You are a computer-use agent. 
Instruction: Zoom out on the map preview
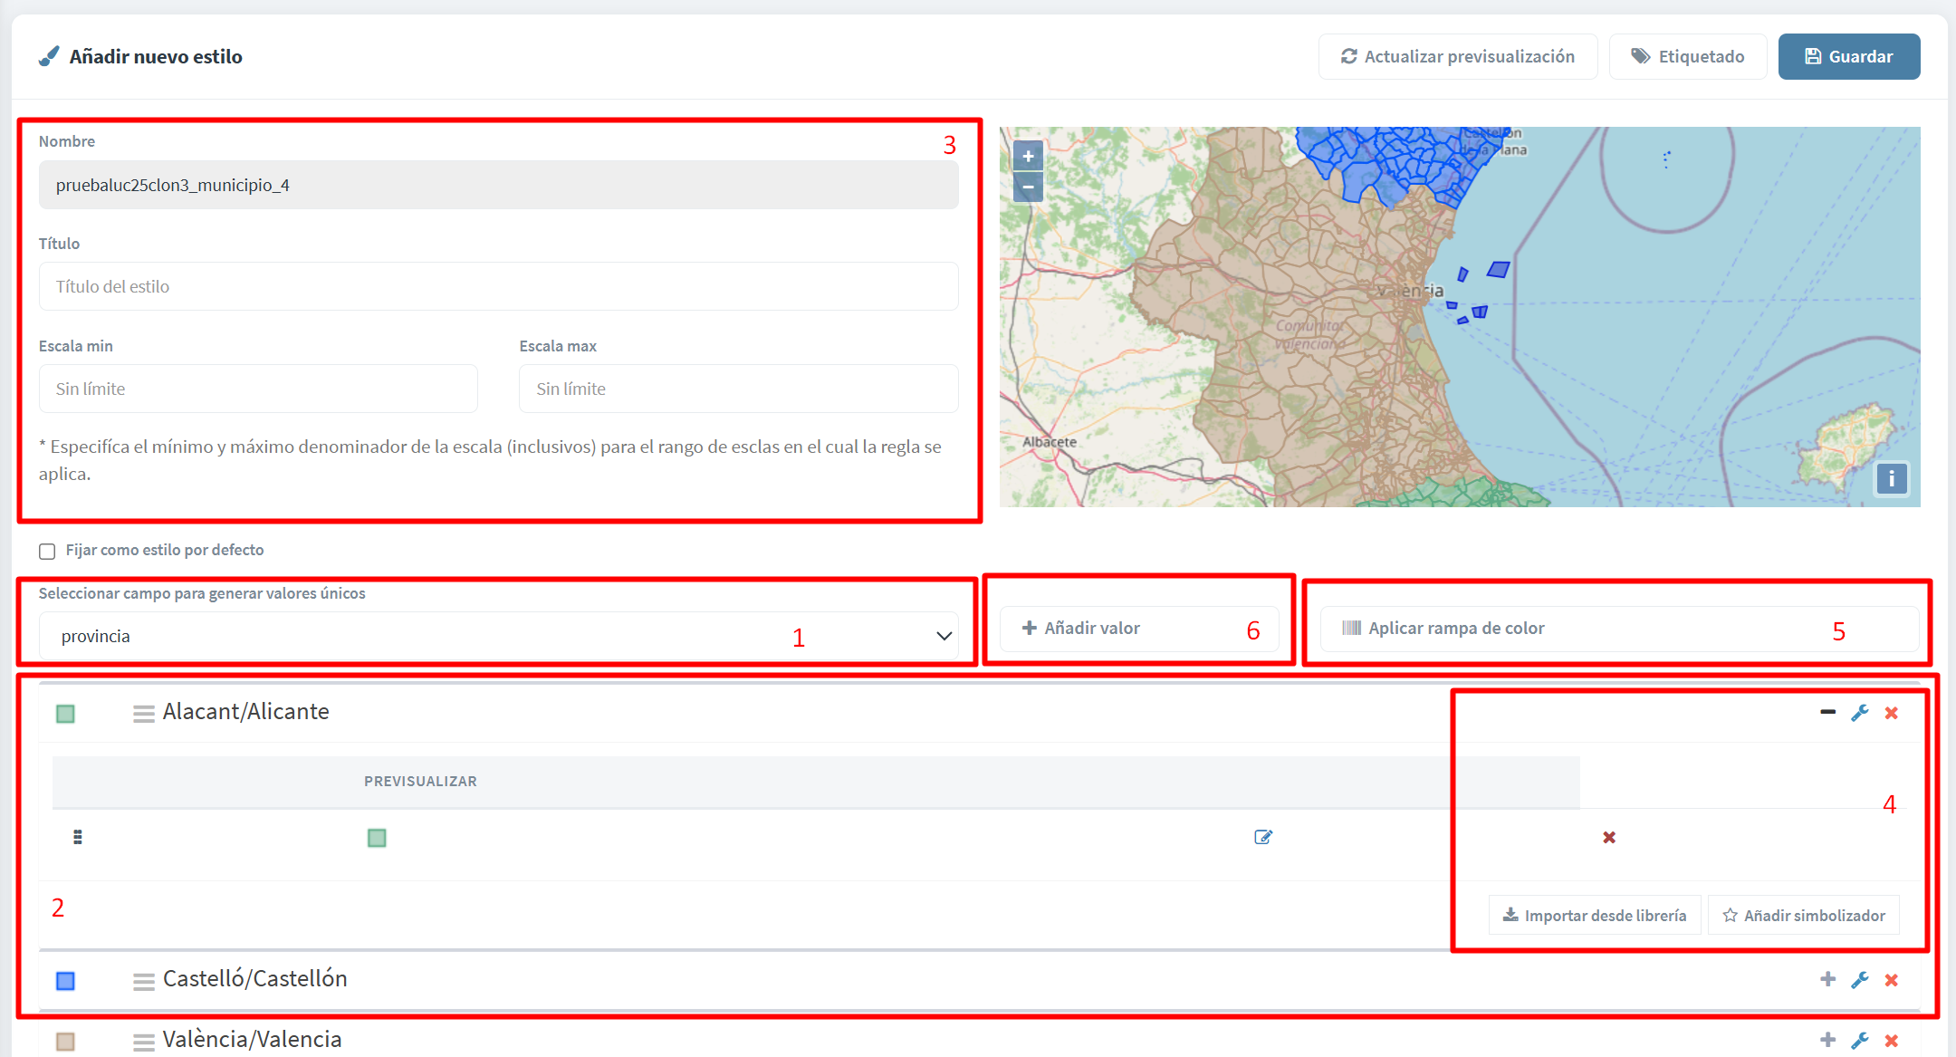point(1028,187)
